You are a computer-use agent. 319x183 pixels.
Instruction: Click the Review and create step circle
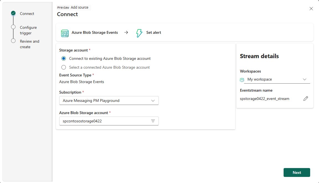[x=13, y=41]
